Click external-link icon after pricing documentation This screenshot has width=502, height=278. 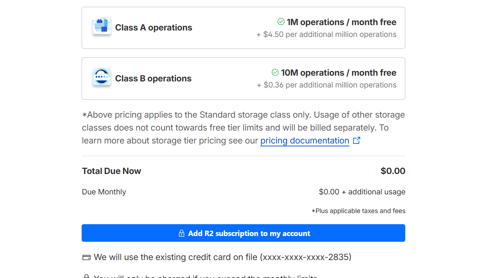(356, 141)
